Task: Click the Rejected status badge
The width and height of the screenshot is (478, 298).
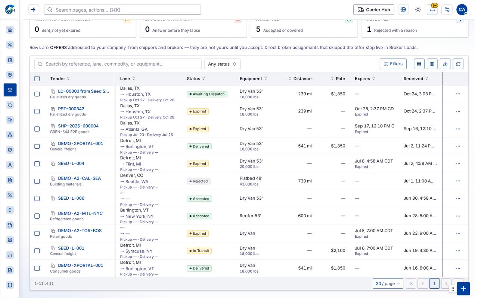Action: click(x=199, y=181)
